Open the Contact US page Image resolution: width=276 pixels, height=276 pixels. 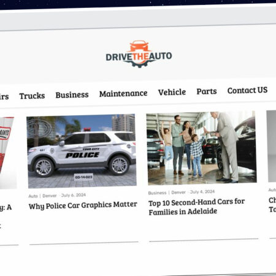tap(247, 90)
